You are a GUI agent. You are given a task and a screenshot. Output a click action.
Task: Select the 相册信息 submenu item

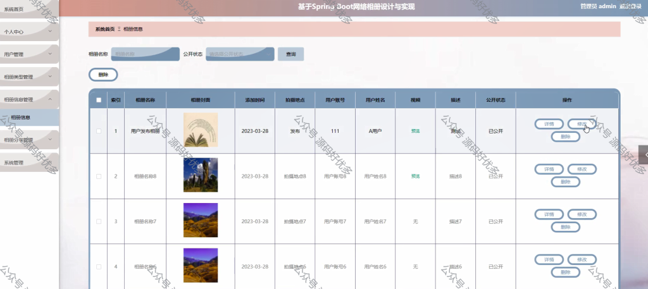coord(29,118)
